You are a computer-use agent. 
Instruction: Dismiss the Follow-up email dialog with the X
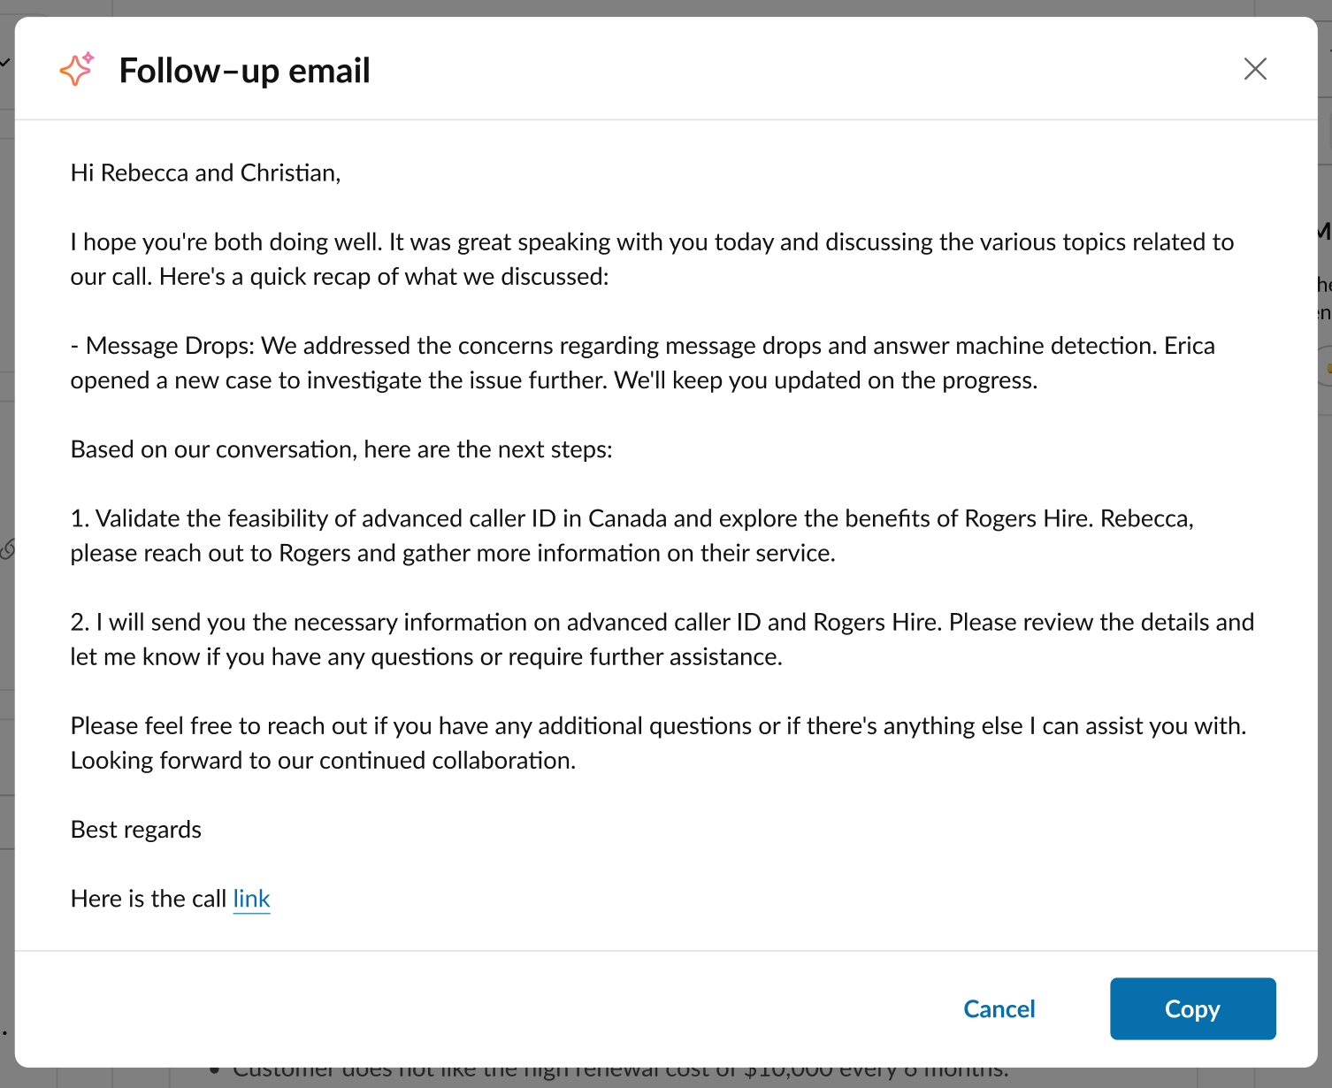click(1255, 69)
